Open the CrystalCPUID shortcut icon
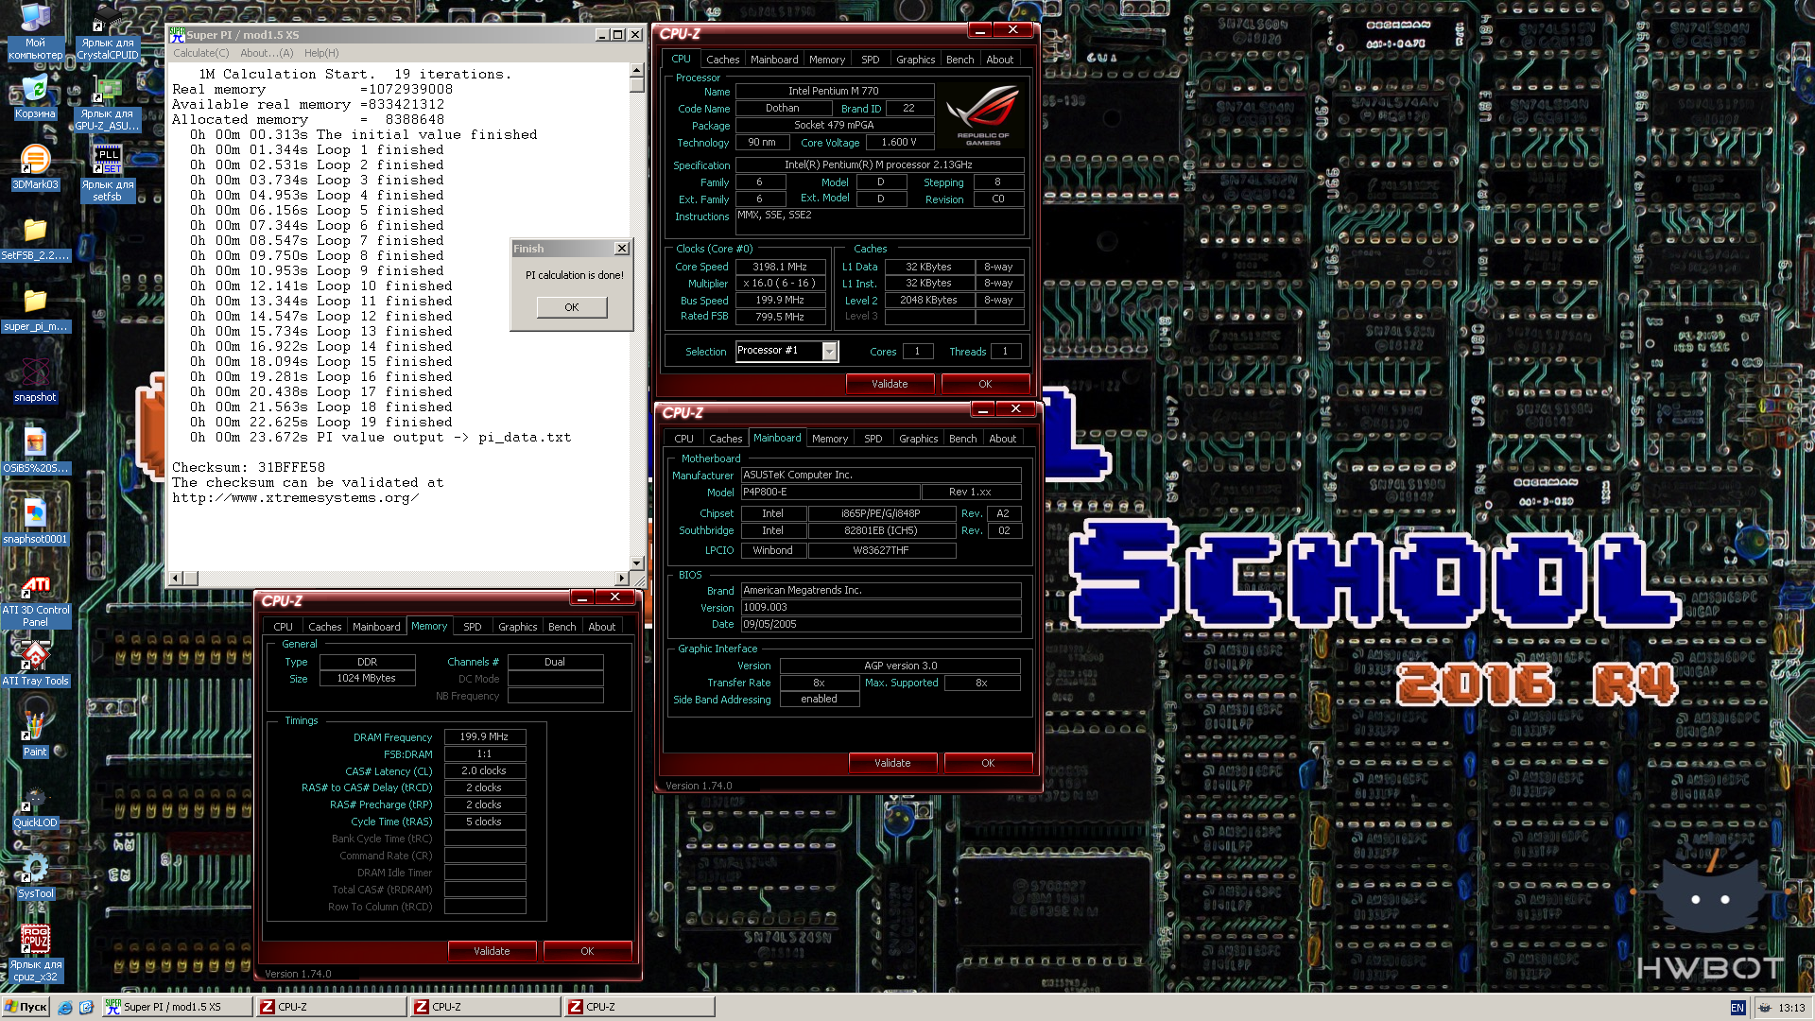The width and height of the screenshot is (1815, 1021). [107, 31]
